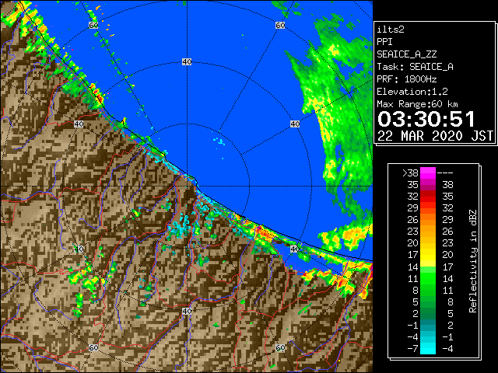Click the 'Reflectivity in dBZ' axis label
The width and height of the screenshot is (498, 373).
tap(473, 261)
